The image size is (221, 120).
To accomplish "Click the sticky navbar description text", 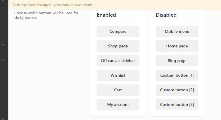I will pos(46,16).
